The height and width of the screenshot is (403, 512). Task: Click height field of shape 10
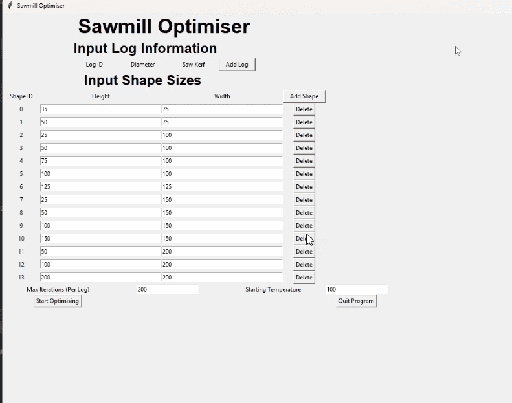(x=100, y=239)
